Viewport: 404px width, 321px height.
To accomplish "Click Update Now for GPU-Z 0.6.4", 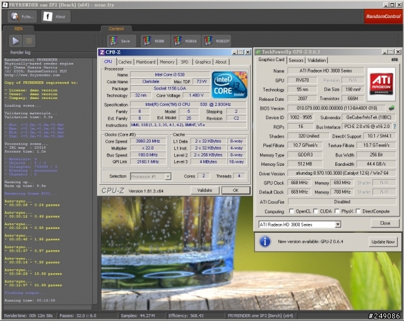I will pyautogui.click(x=383, y=242).
